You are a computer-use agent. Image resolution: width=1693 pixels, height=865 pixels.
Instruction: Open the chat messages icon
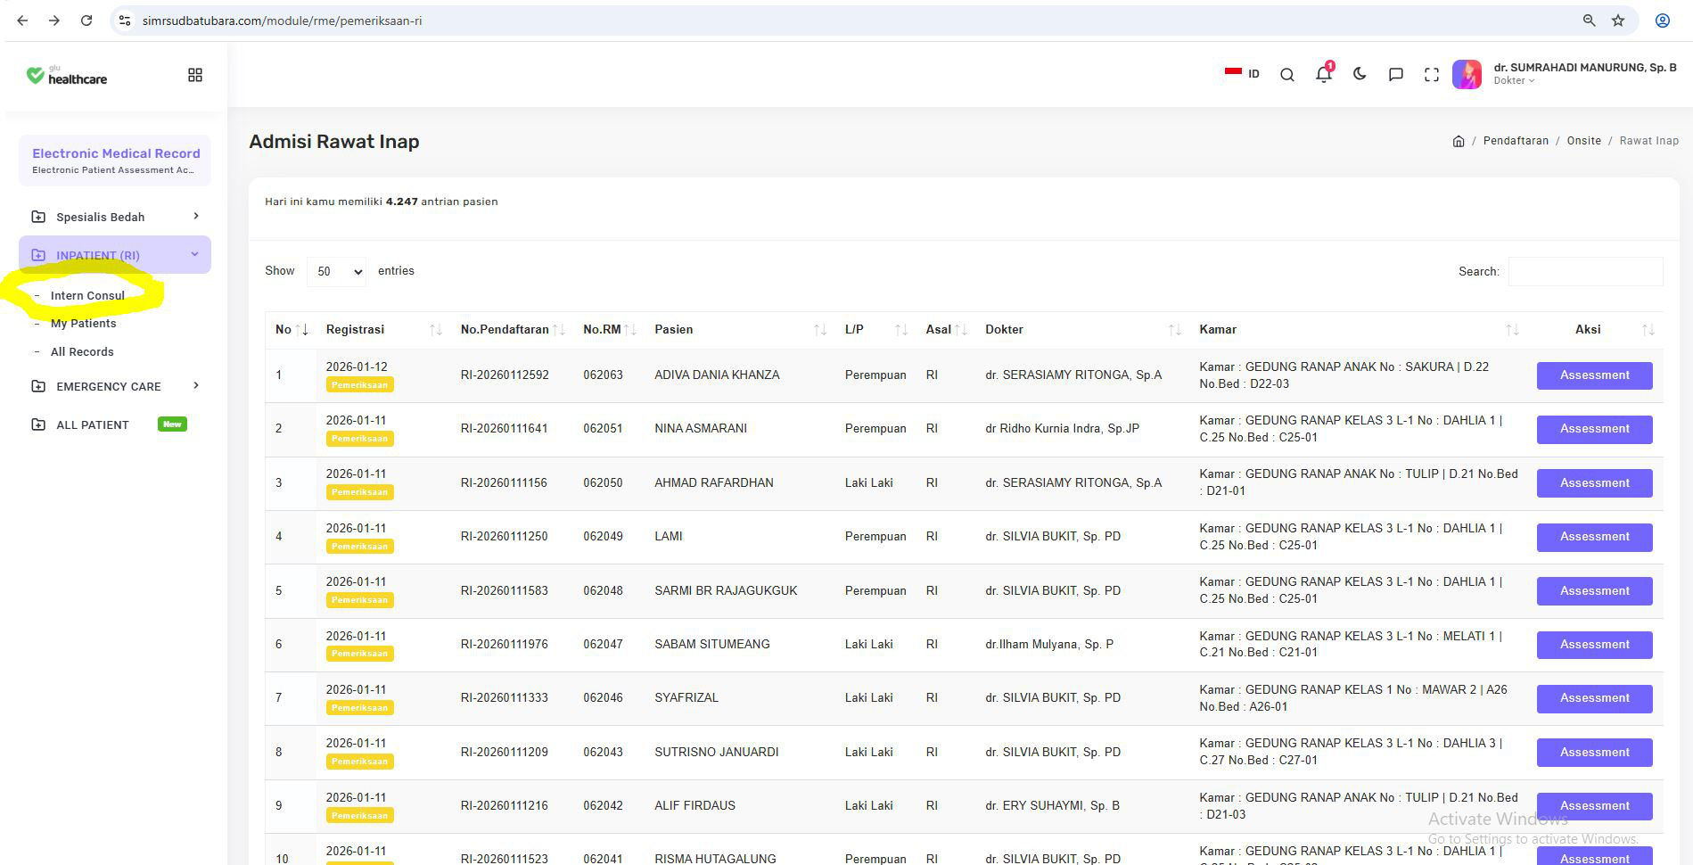(x=1396, y=75)
